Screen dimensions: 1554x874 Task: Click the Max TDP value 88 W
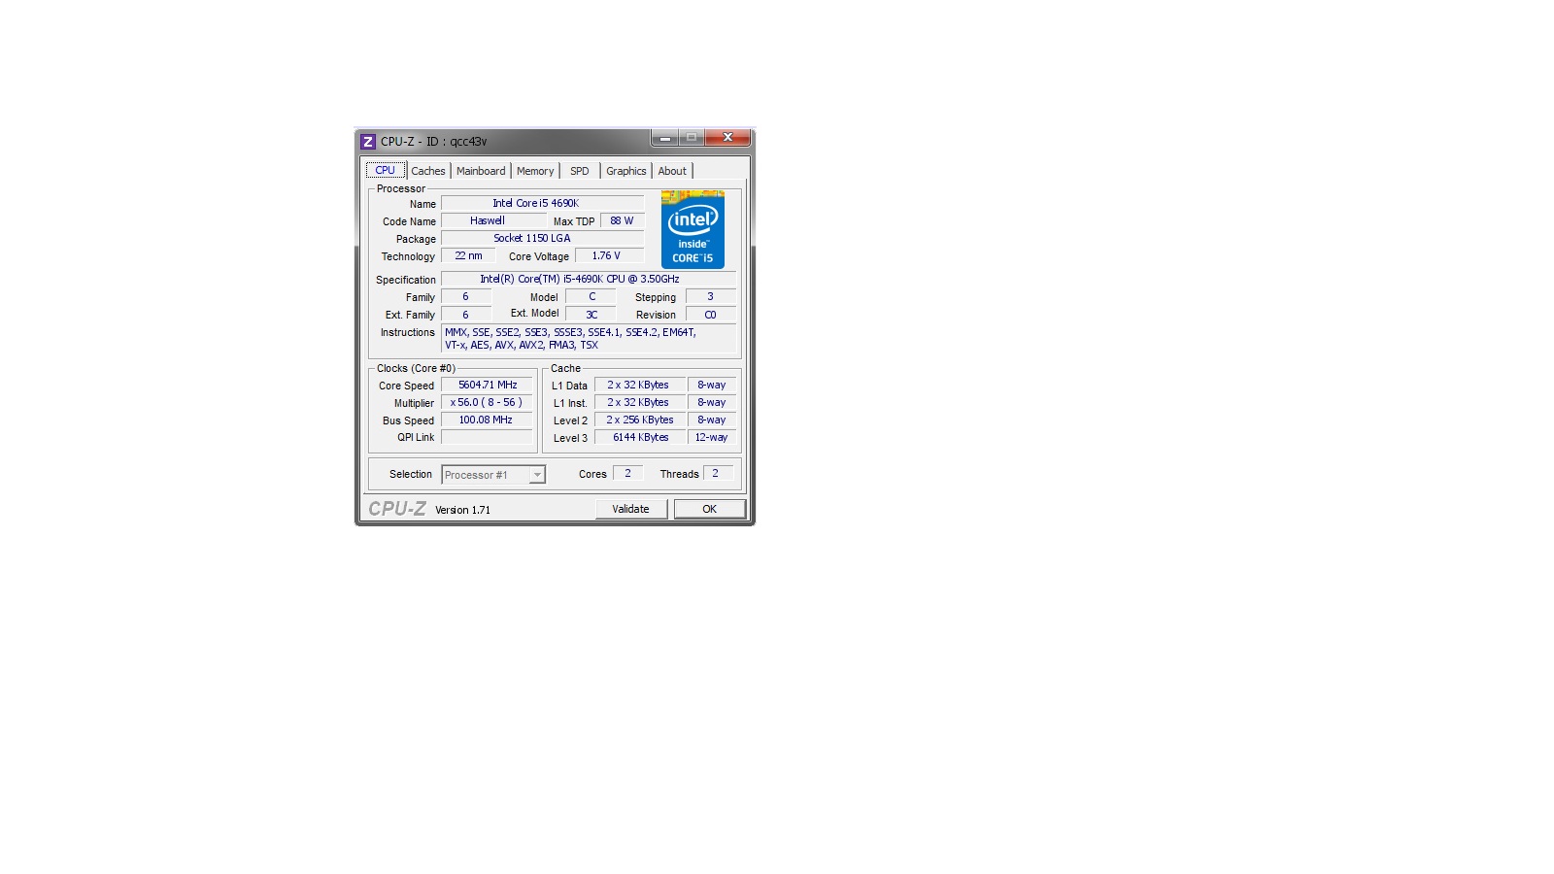point(622,220)
